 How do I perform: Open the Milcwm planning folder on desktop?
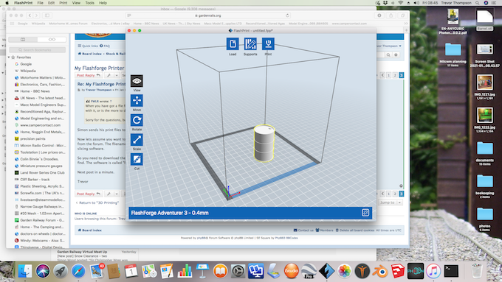[453, 54]
